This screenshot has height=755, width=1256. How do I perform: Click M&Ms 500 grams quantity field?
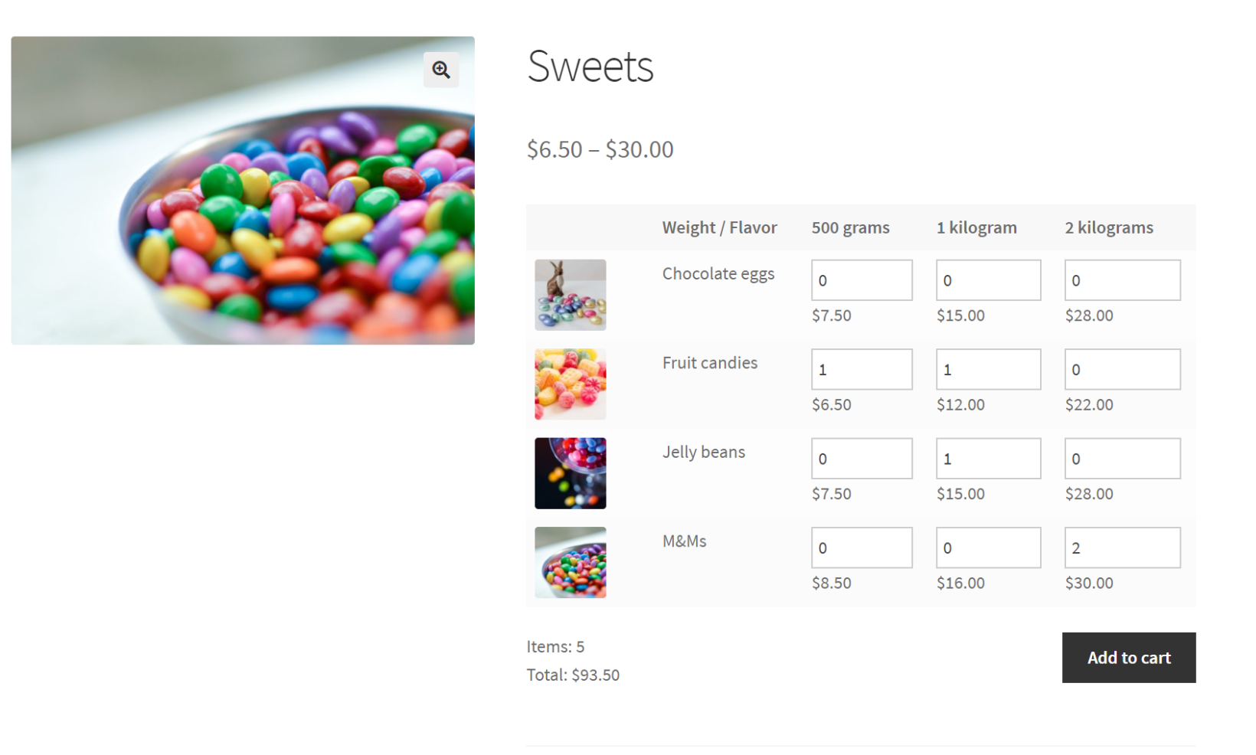tap(862, 547)
